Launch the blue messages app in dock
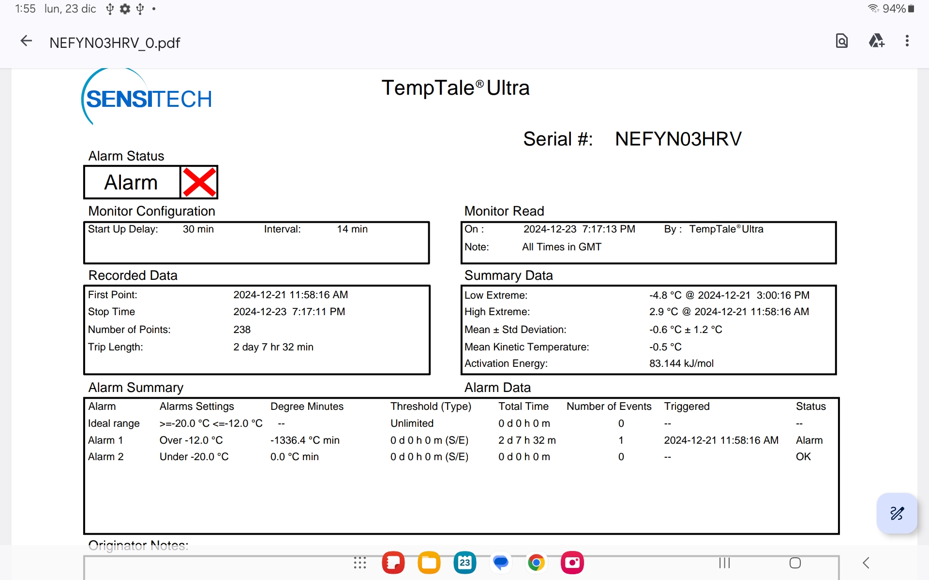The image size is (929, 580). click(x=501, y=563)
